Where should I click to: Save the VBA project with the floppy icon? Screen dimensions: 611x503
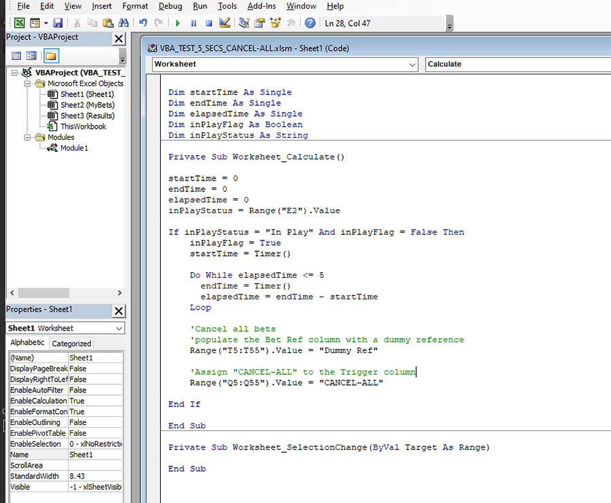58,23
